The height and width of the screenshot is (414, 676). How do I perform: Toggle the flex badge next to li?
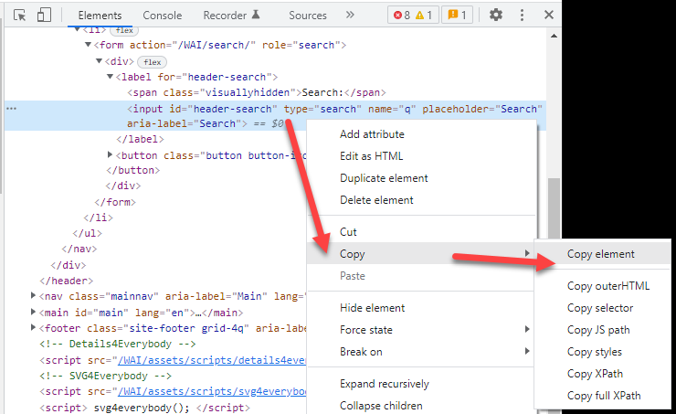point(124,30)
